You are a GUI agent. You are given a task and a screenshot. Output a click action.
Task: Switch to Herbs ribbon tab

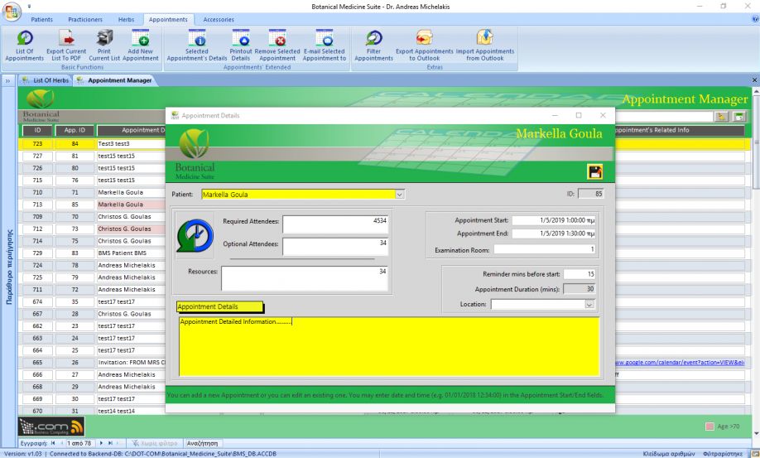tap(126, 19)
